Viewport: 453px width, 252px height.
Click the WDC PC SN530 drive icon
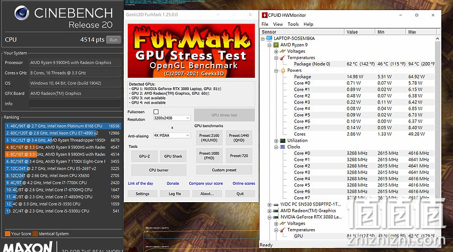276,204
